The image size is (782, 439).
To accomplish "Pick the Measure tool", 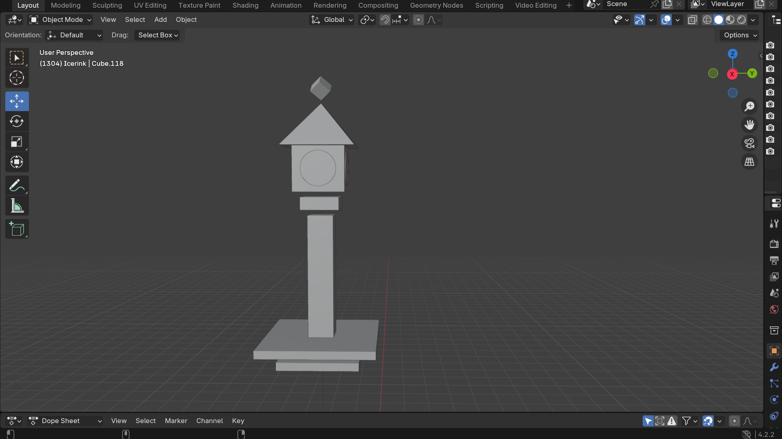I will pos(17,206).
